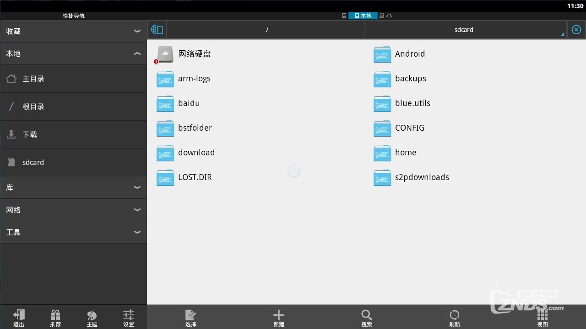
Task: Click 退出 (Exit) at bottom left
Action: (18, 318)
